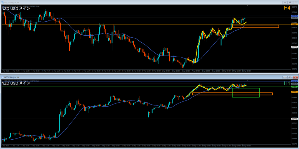Click the H1 chart window title icon
This screenshot has height=149, width=299.
point(2,77)
